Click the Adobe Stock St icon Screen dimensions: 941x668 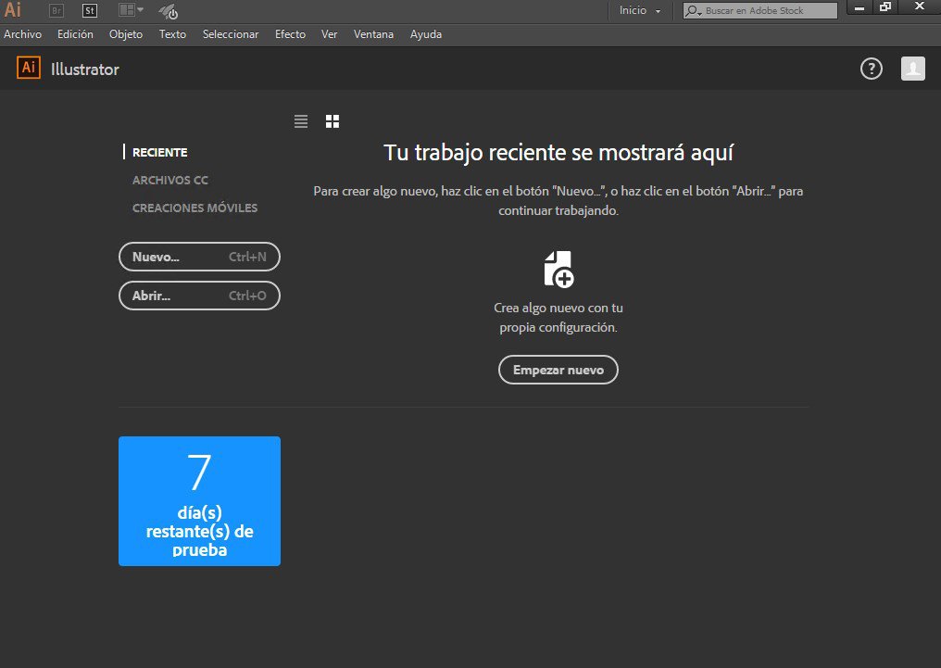point(90,11)
